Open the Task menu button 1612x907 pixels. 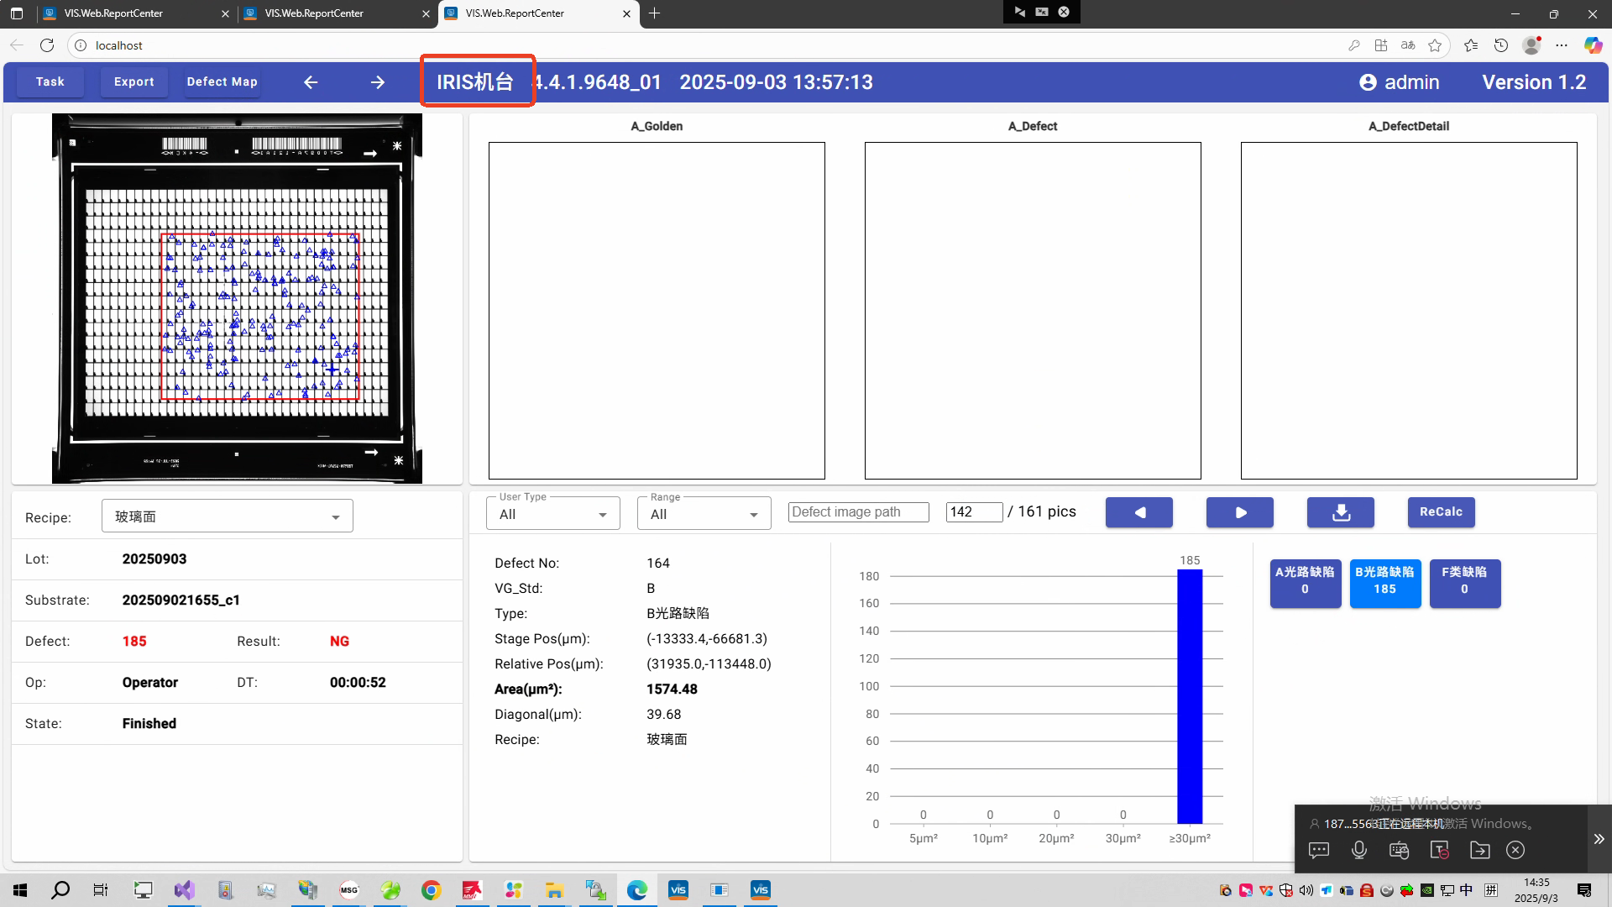click(x=50, y=82)
